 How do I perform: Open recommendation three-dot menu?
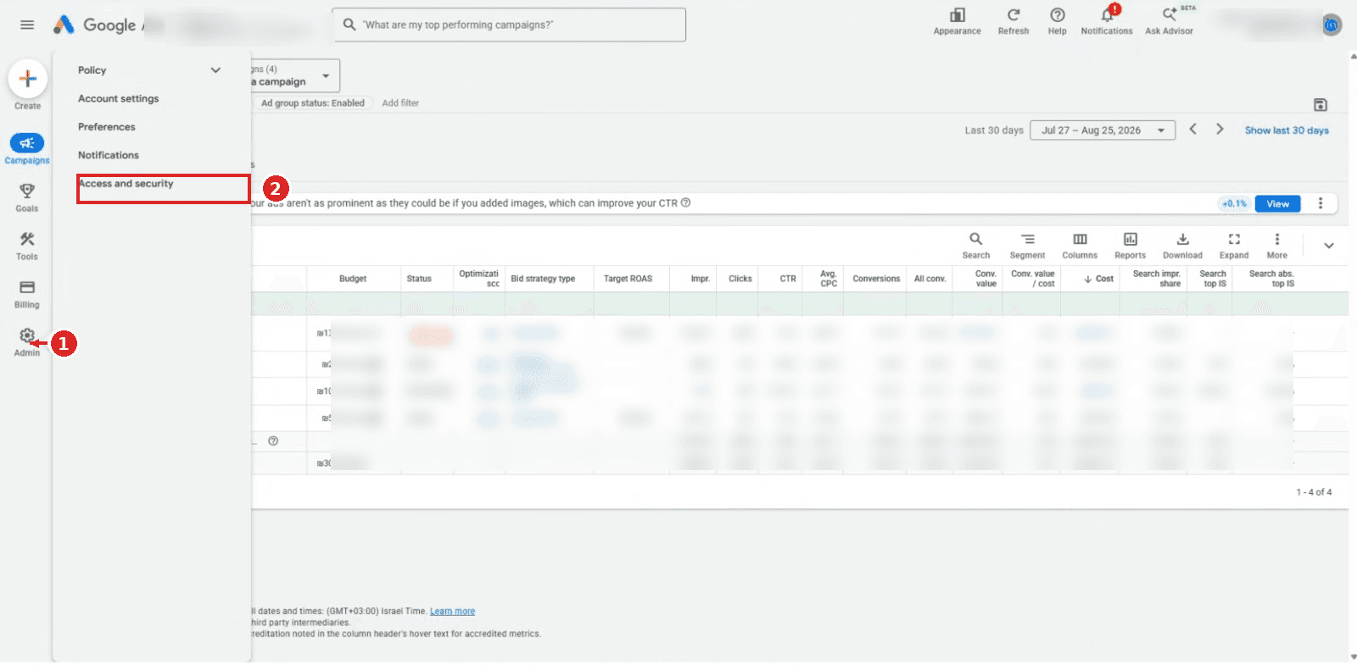1321,203
